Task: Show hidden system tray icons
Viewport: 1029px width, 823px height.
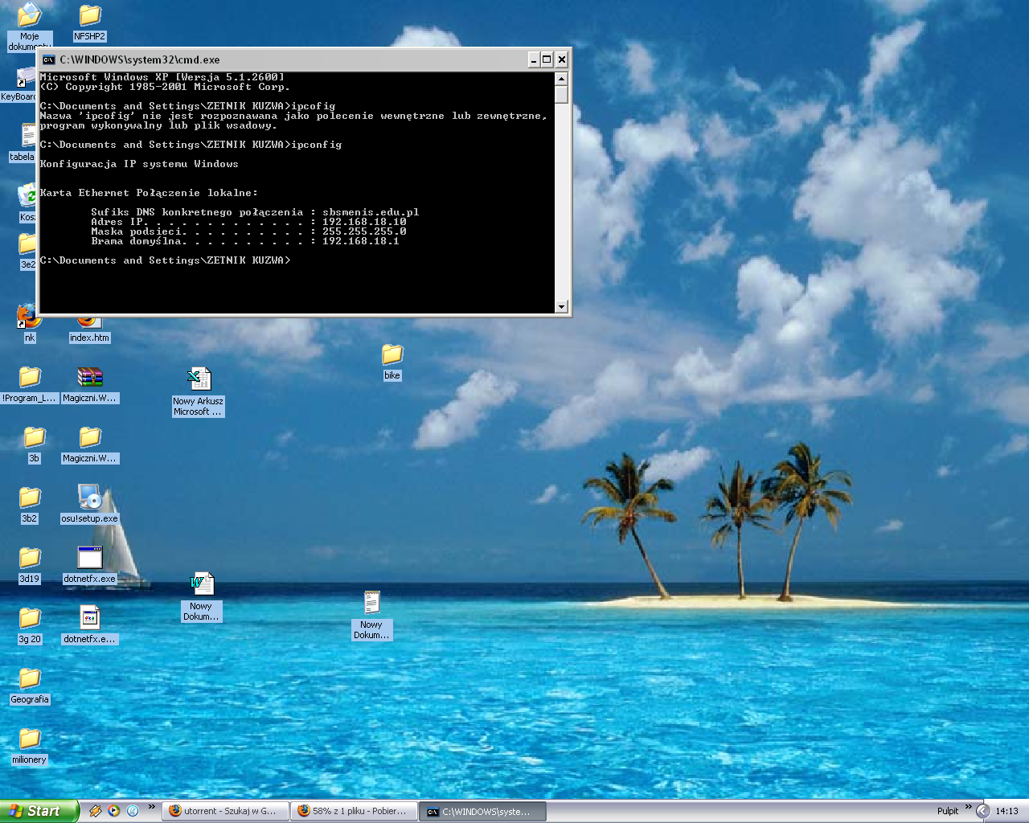Action: tap(982, 811)
